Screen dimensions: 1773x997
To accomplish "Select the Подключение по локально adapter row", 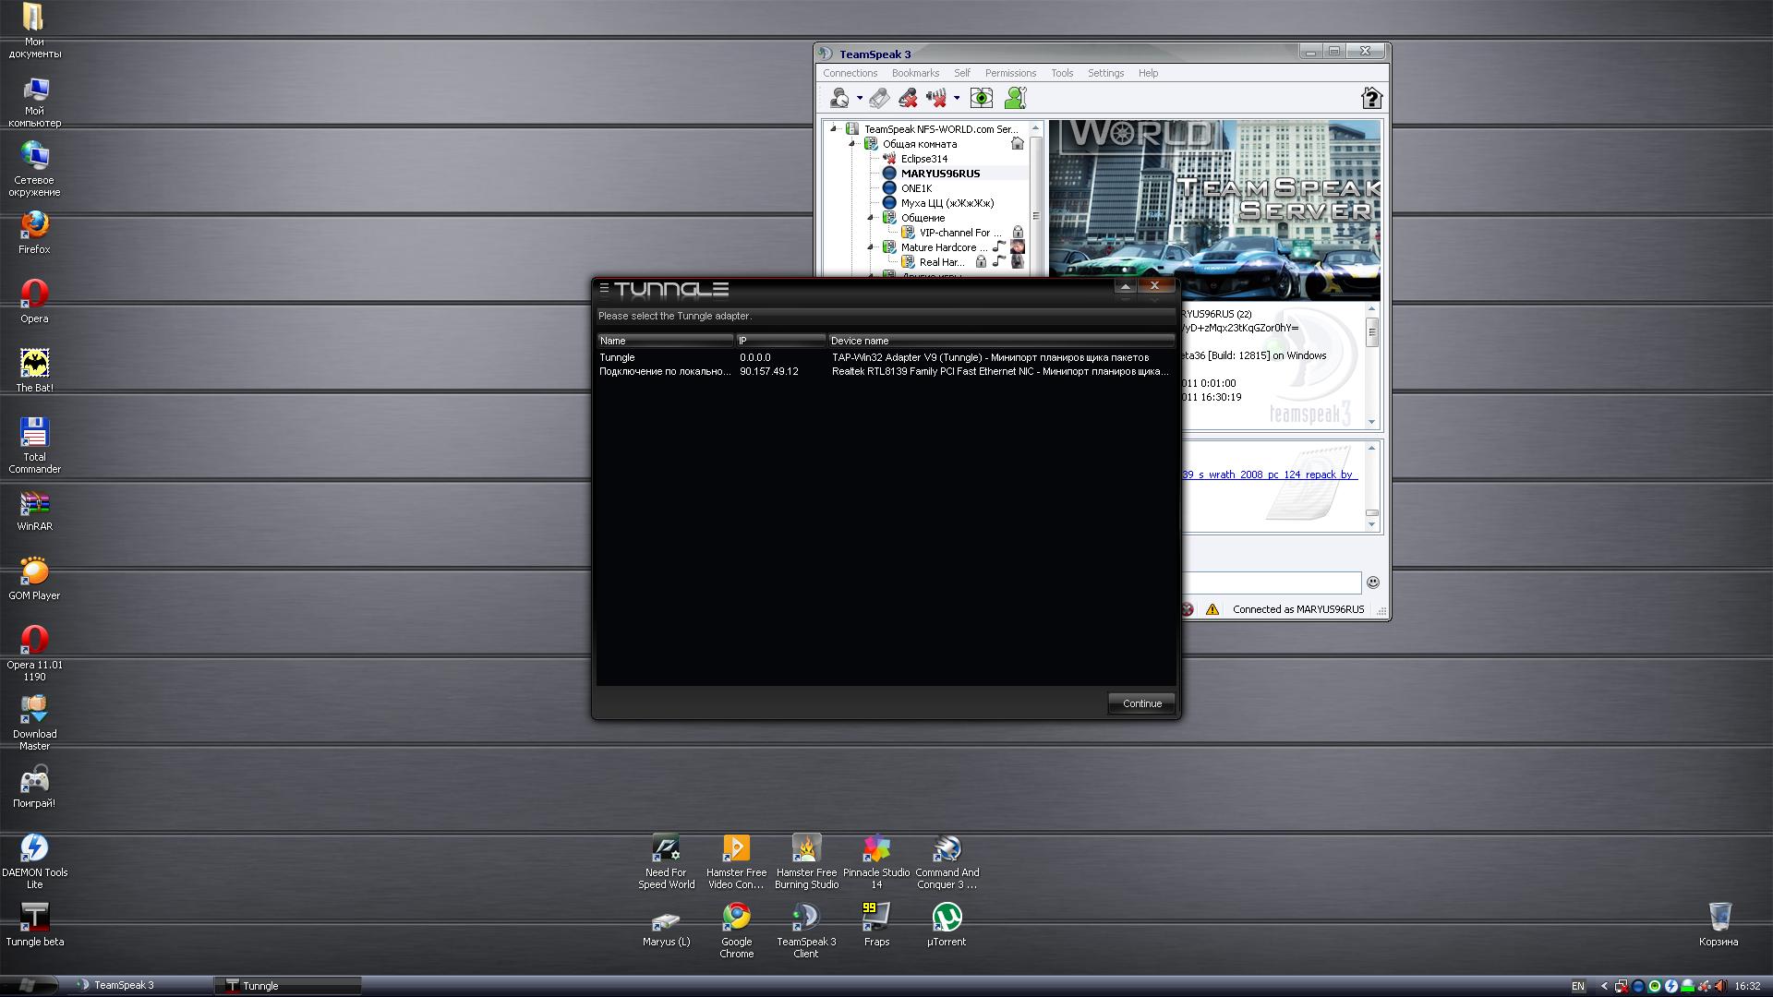I will 886,371.
